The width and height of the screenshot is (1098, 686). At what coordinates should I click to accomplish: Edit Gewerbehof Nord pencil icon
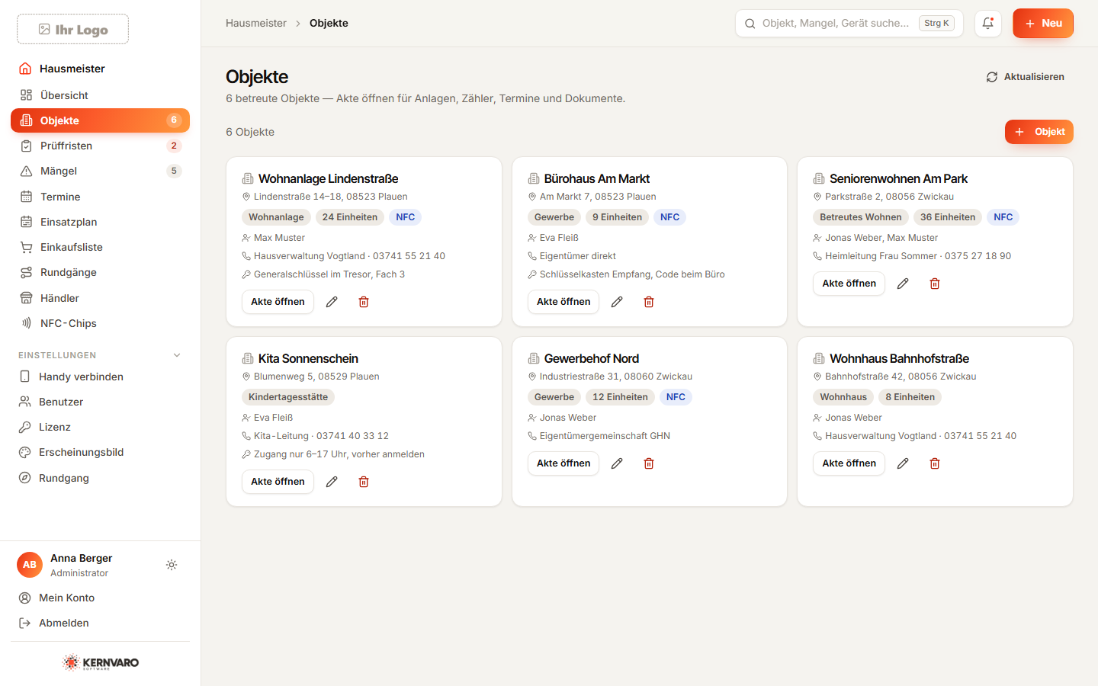click(617, 463)
